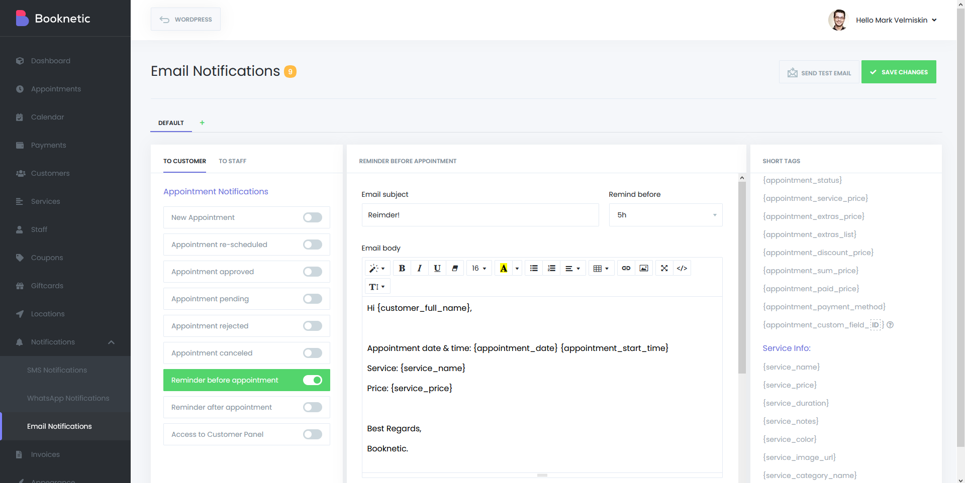Turn on the Appointment canceled notification
The width and height of the screenshot is (965, 483).
(312, 353)
